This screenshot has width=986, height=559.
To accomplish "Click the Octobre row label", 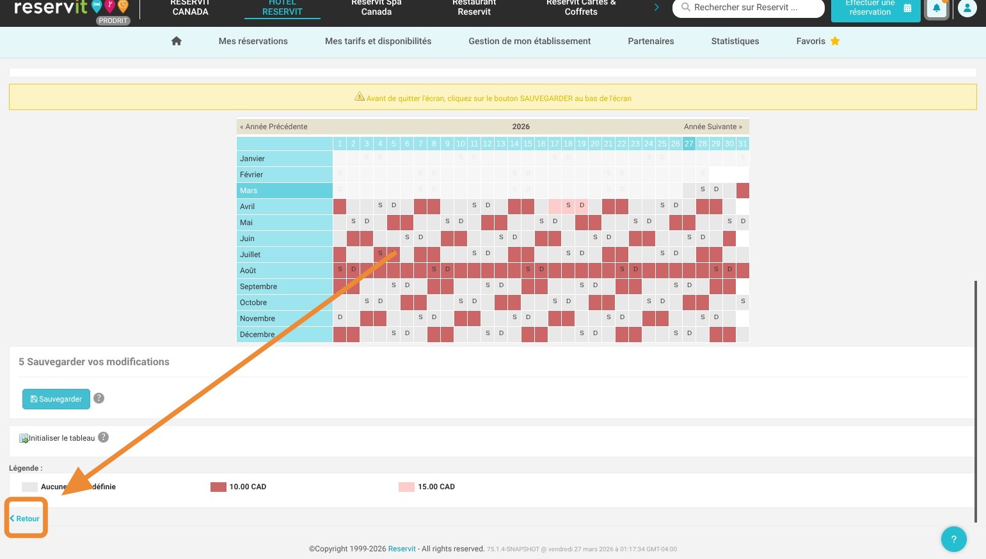I will click(285, 302).
